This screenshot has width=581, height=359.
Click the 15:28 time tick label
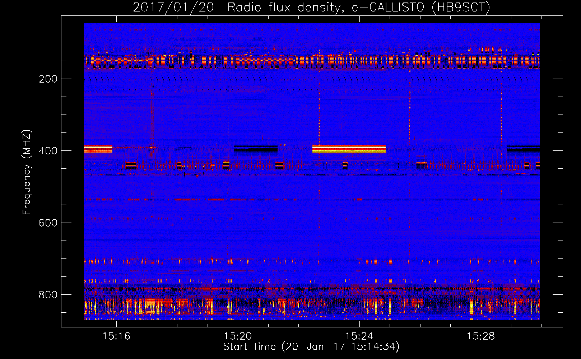tap(480, 336)
